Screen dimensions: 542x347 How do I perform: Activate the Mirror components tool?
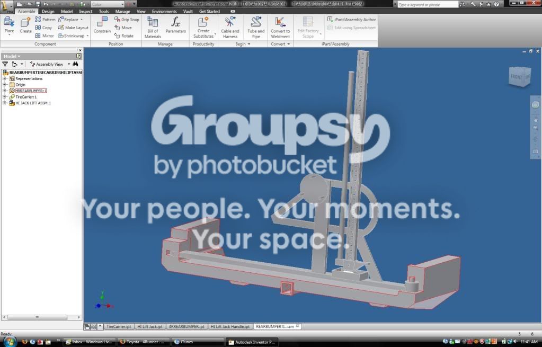click(x=45, y=35)
